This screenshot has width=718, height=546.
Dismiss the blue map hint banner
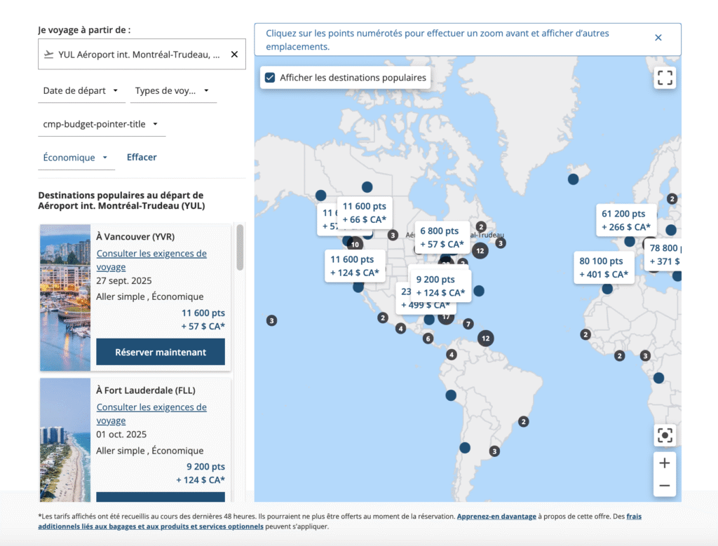[658, 38]
